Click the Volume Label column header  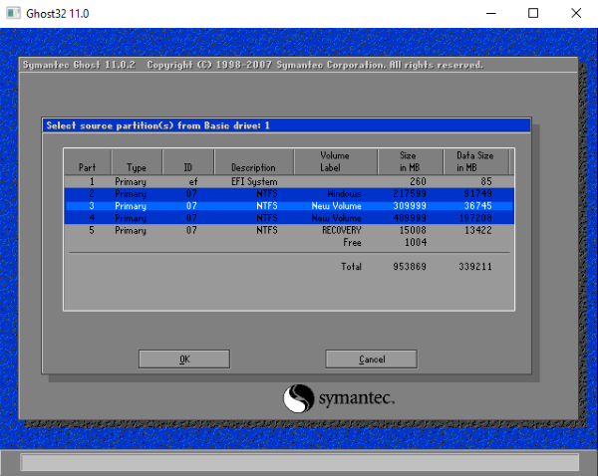click(335, 162)
